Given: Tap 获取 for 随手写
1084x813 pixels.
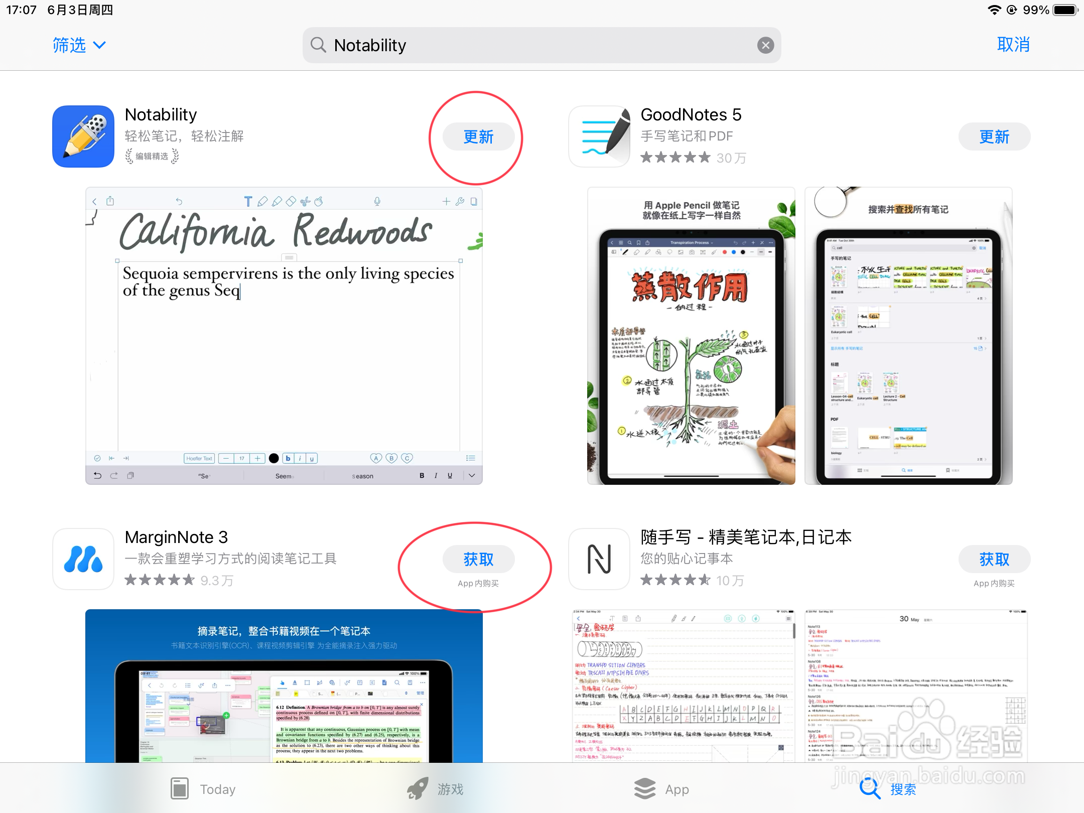Looking at the screenshot, I should [x=994, y=559].
